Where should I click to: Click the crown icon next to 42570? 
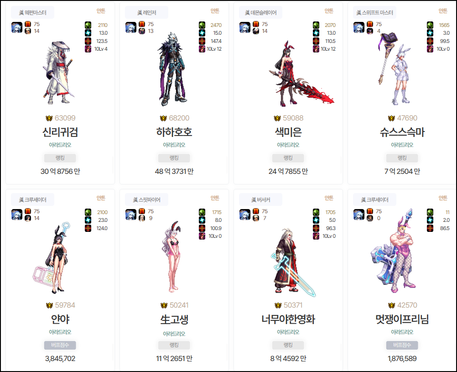tap(391, 305)
